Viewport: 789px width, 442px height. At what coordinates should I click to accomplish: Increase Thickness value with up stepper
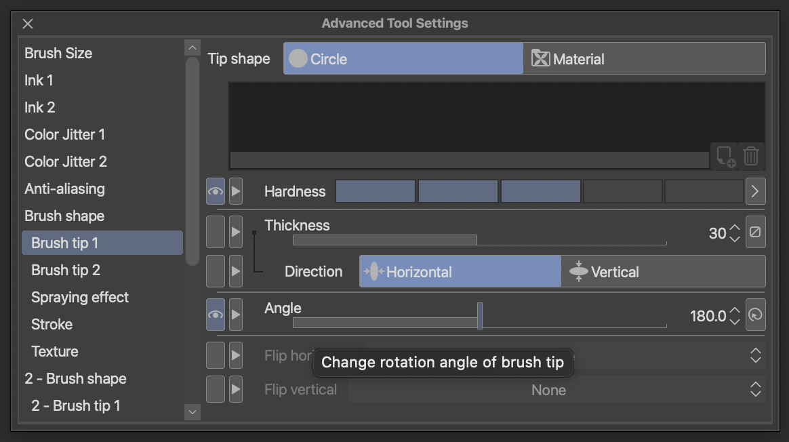735,228
